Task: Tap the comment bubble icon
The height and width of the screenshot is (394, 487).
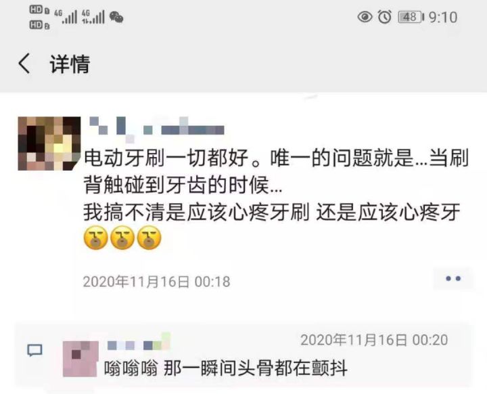Action: coord(34,351)
